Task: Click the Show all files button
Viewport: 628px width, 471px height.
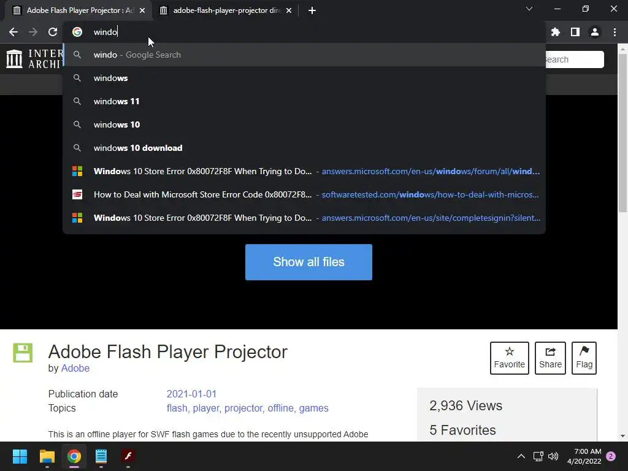Action: tap(308, 262)
